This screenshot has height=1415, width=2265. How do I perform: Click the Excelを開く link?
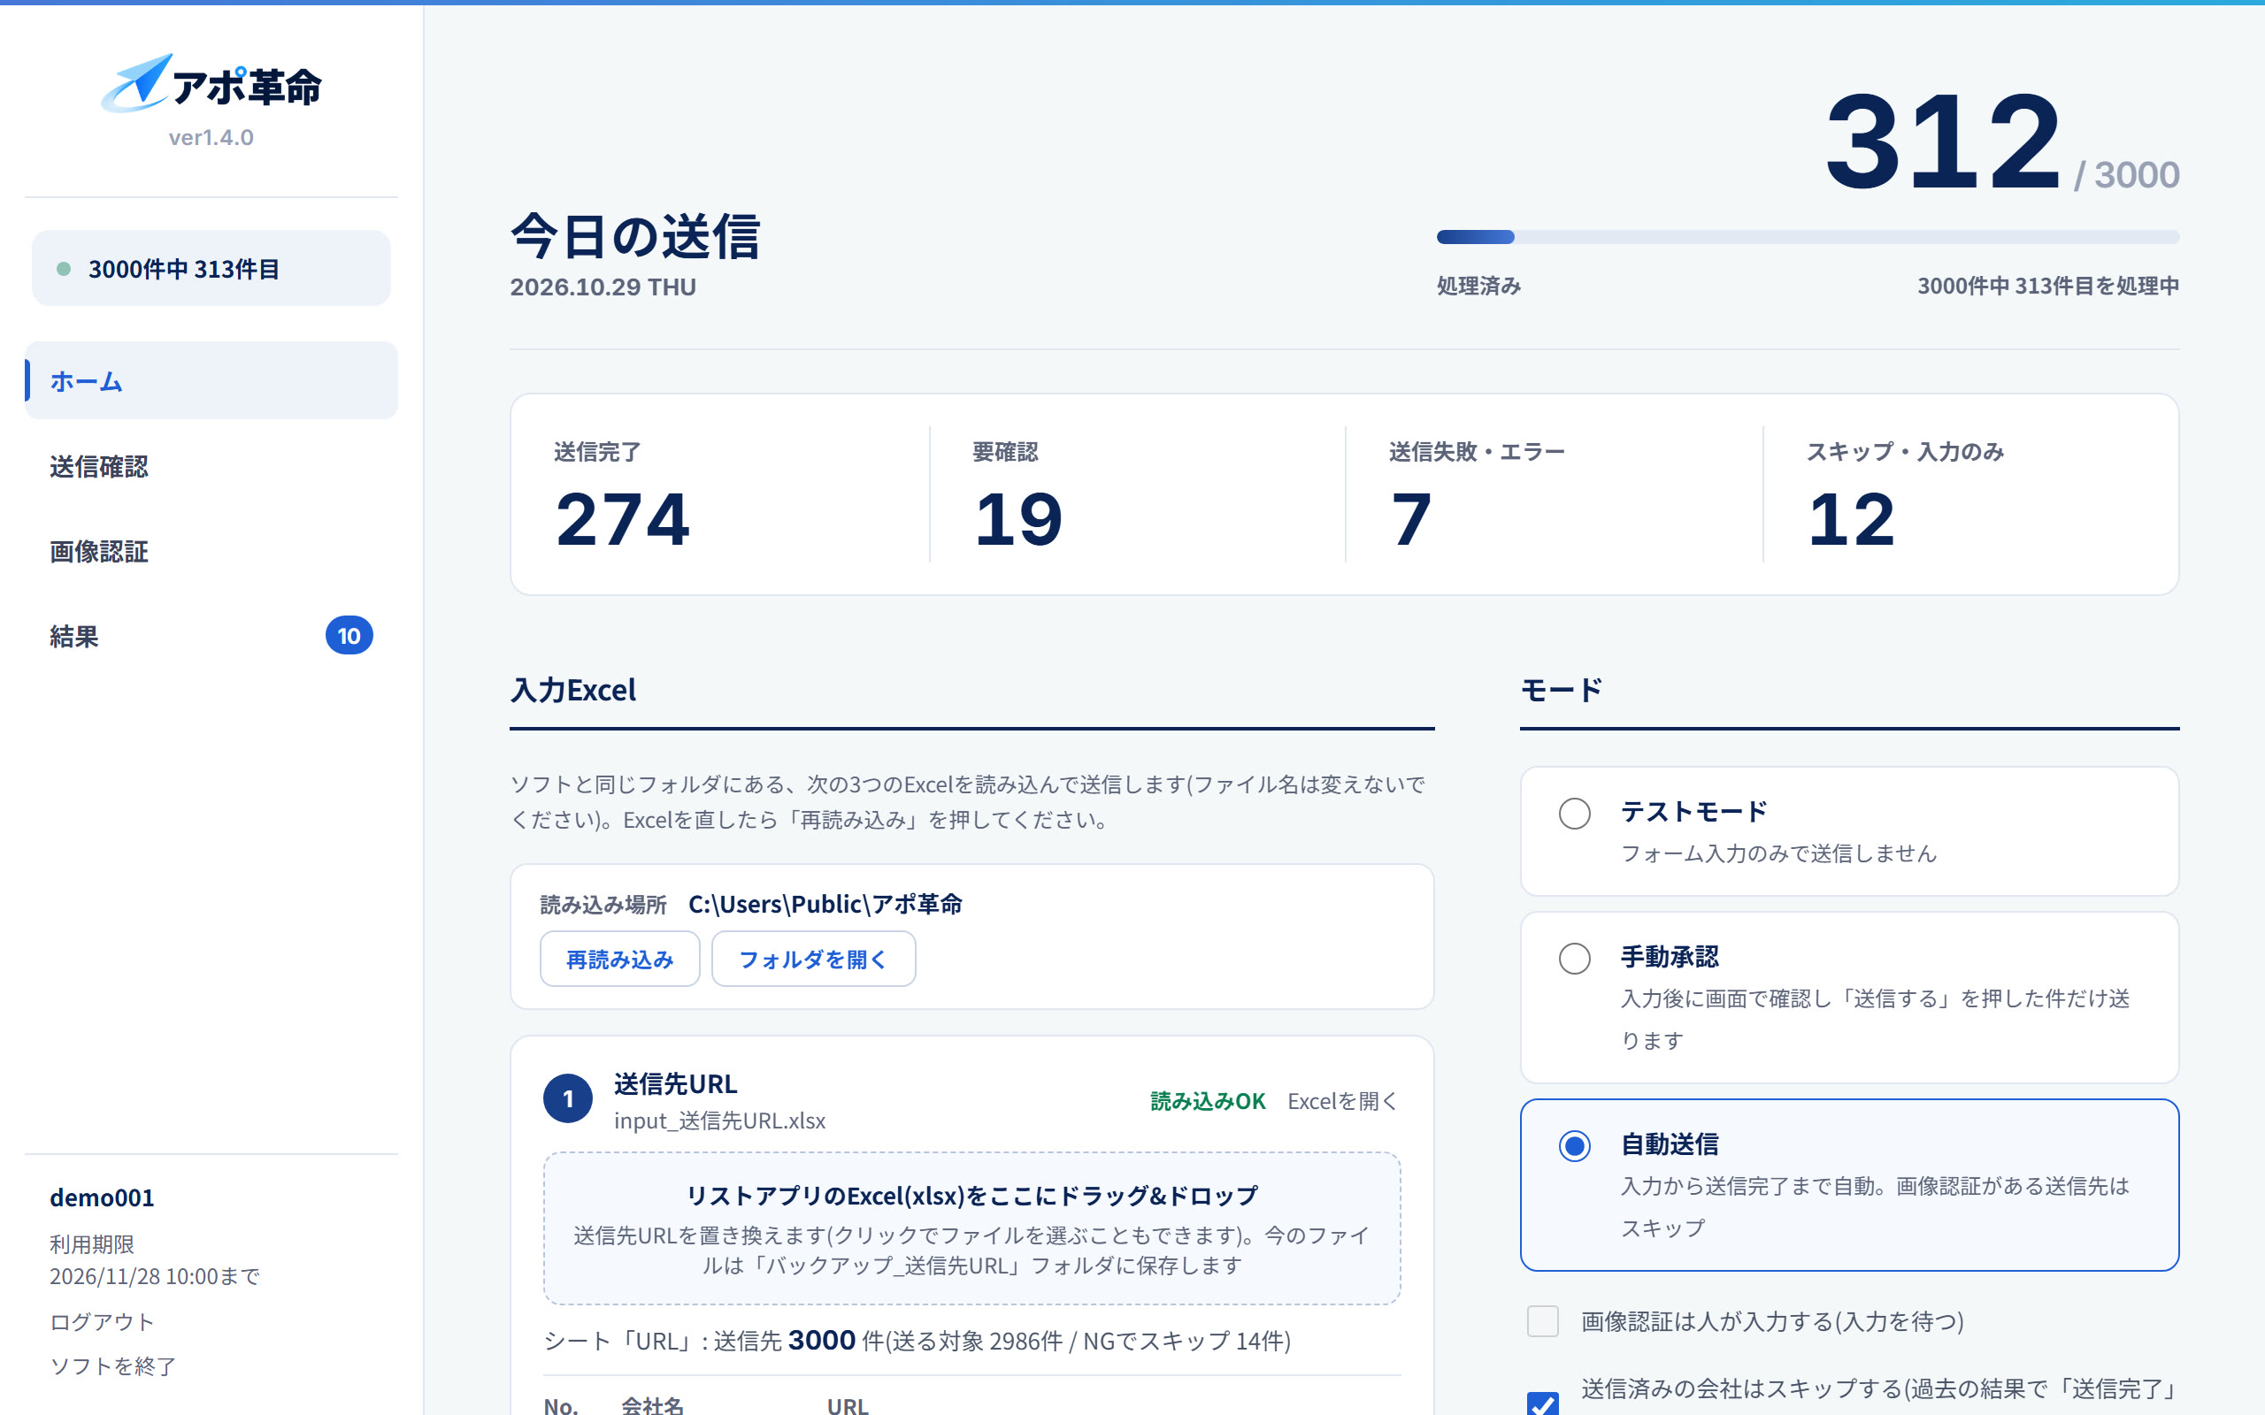tap(1343, 1100)
